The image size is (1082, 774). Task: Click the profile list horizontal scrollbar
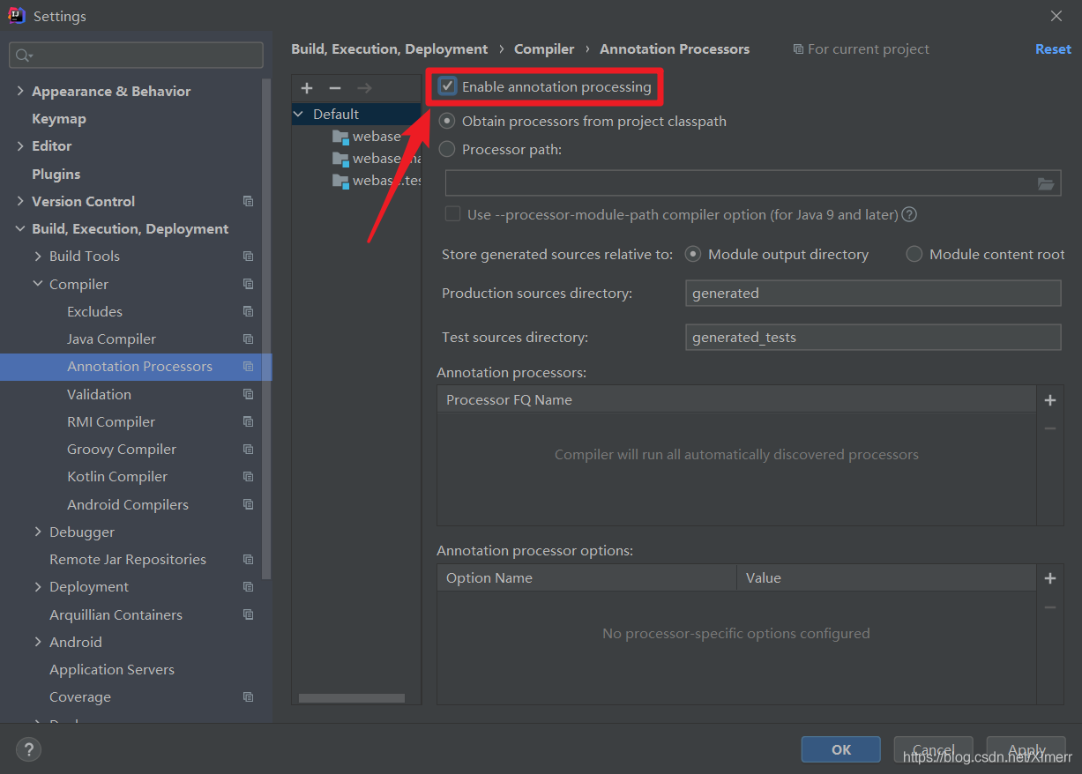click(351, 697)
